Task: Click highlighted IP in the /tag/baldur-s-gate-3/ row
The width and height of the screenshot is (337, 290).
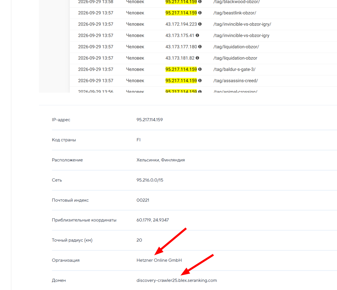Action: click(x=181, y=69)
